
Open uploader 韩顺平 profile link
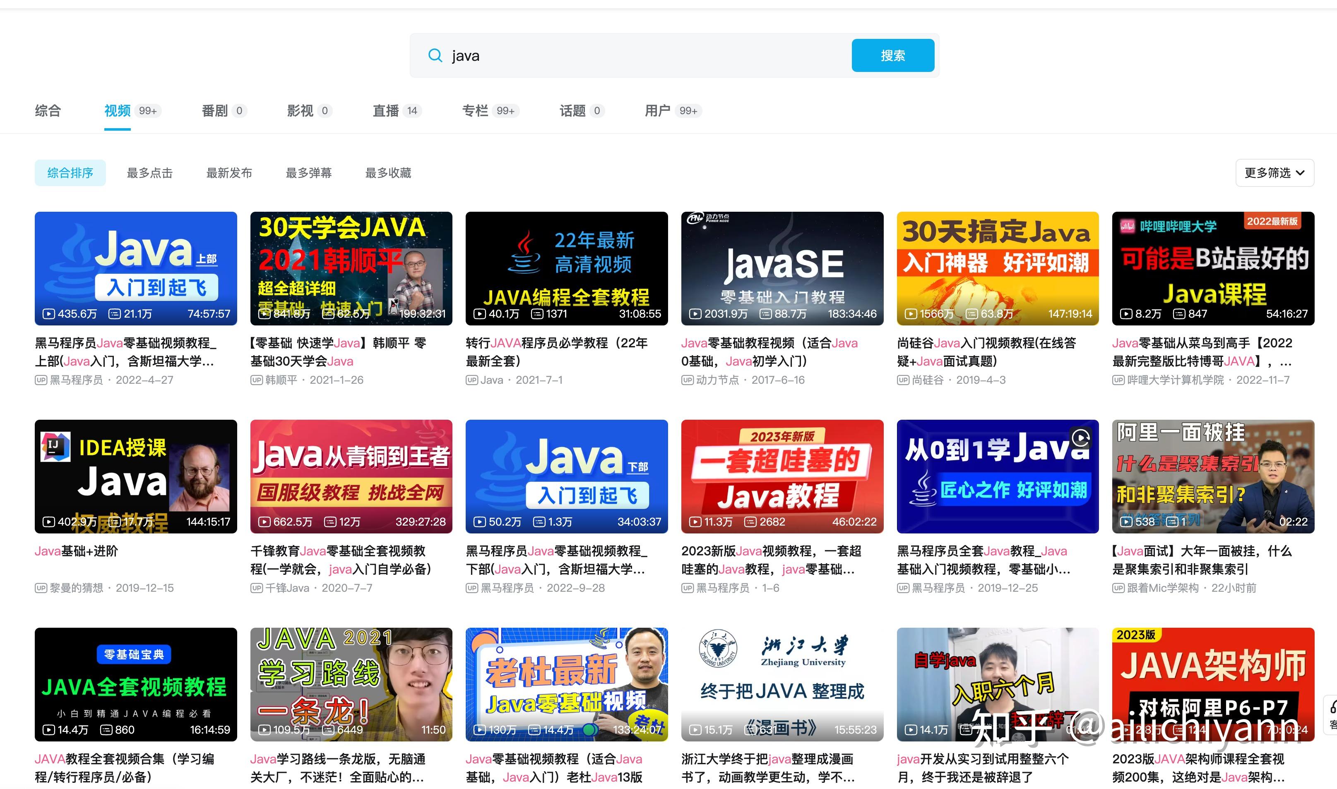pyautogui.click(x=281, y=380)
